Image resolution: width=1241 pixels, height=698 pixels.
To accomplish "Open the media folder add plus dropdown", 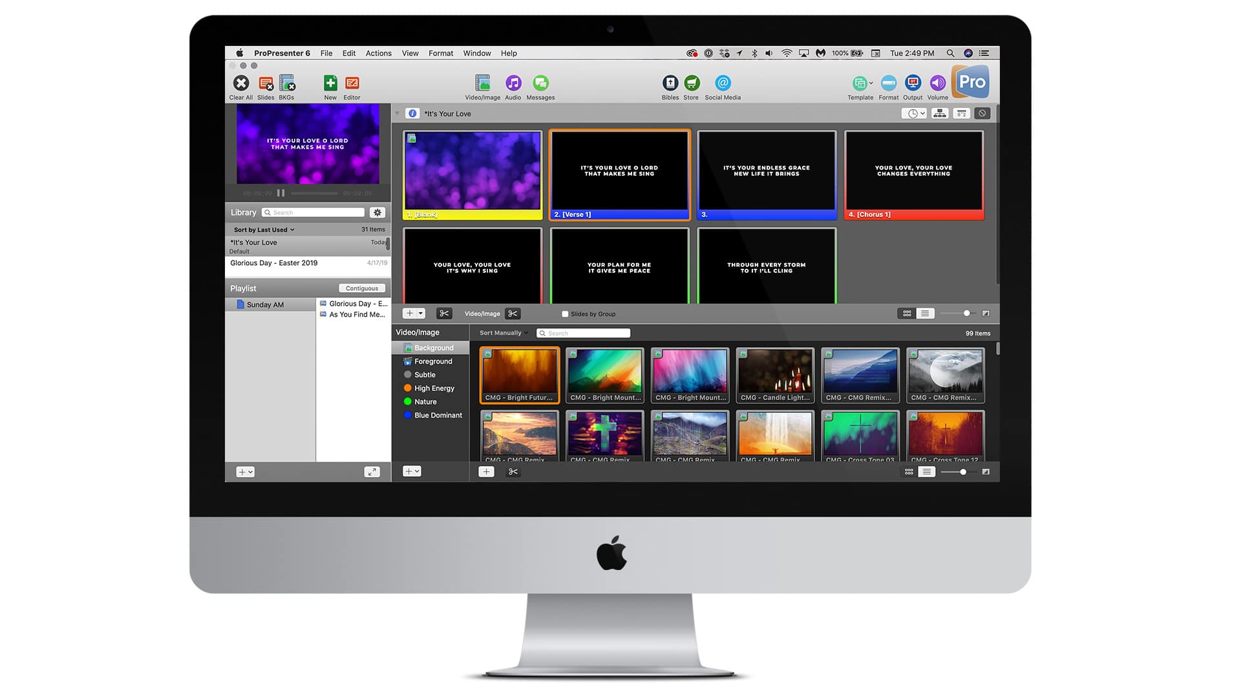I will click(412, 472).
